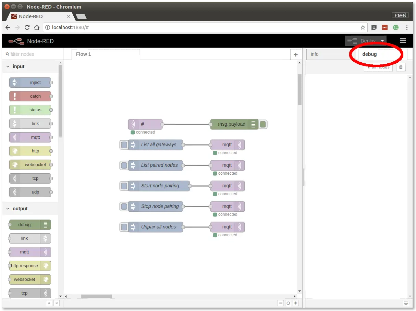Choose the status node in the palette
Image resolution: width=416 pixels, height=311 pixels.
tap(30, 110)
